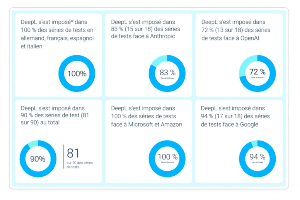Click the "sur 90 des séries de tests" caption

[80, 165]
